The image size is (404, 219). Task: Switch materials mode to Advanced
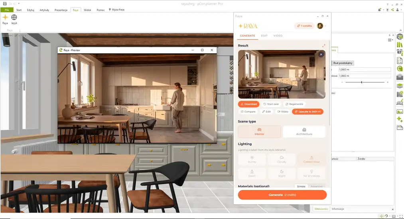tap(316, 186)
